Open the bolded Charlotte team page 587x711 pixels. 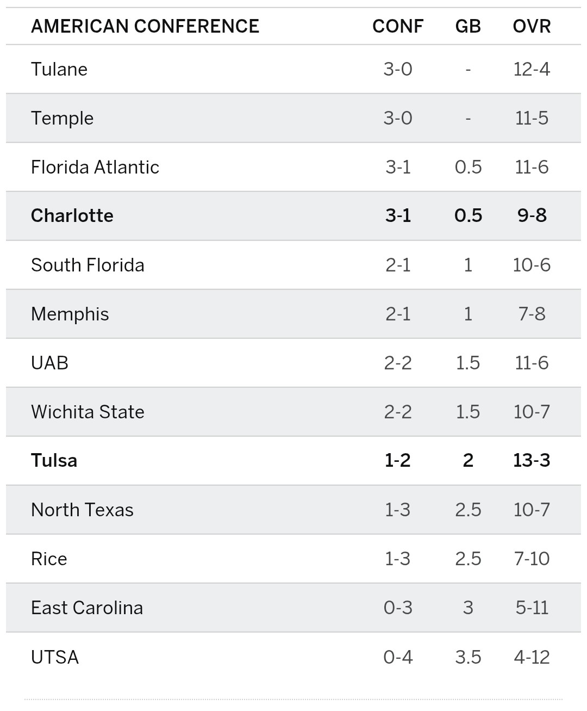[x=72, y=215]
